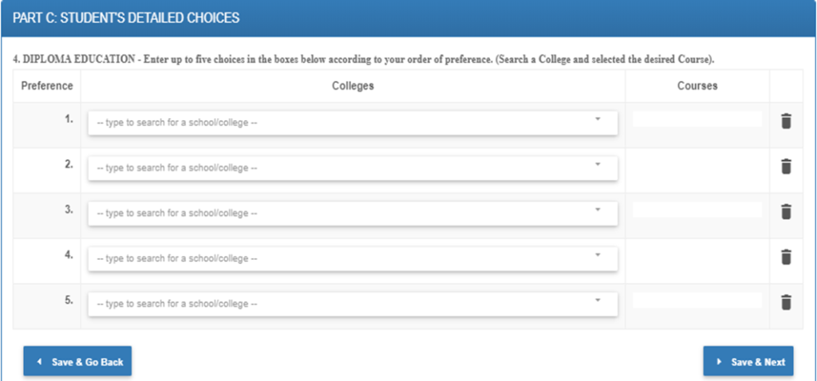Expand the preference 2 college dropdown arrow
817x381 pixels.
(597, 164)
